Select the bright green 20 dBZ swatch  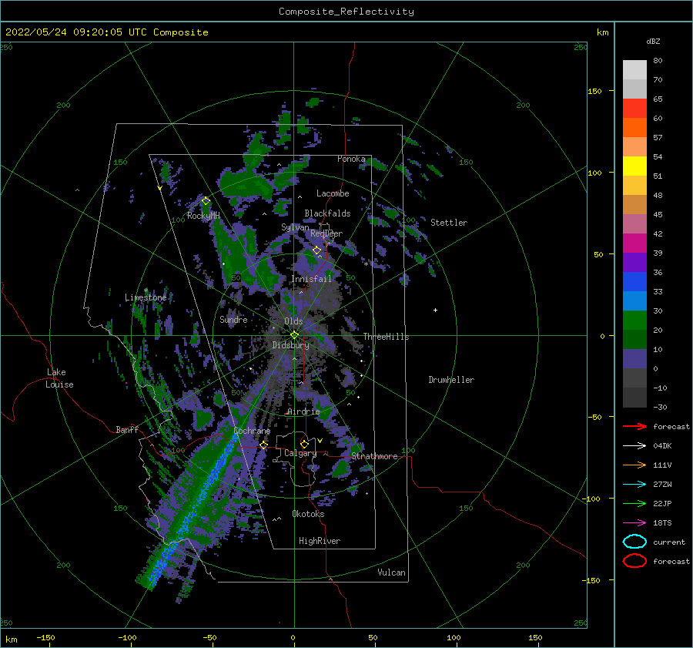pyautogui.click(x=634, y=320)
